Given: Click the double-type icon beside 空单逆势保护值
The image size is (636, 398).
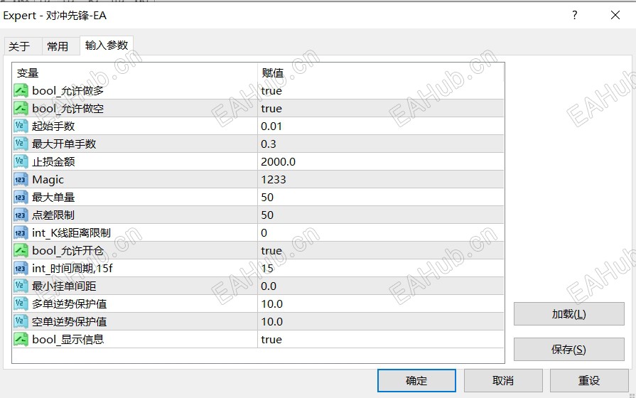Looking at the screenshot, I should click(x=21, y=322).
